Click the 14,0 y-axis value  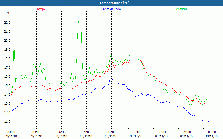tap(7, 94)
